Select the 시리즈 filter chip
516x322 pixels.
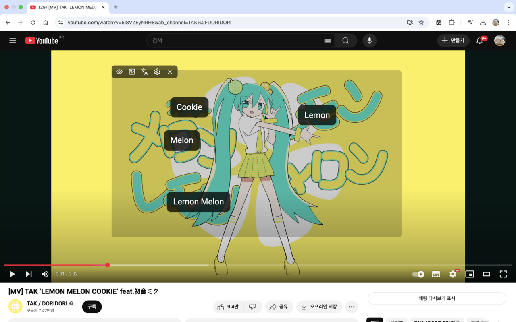[x=396, y=320]
